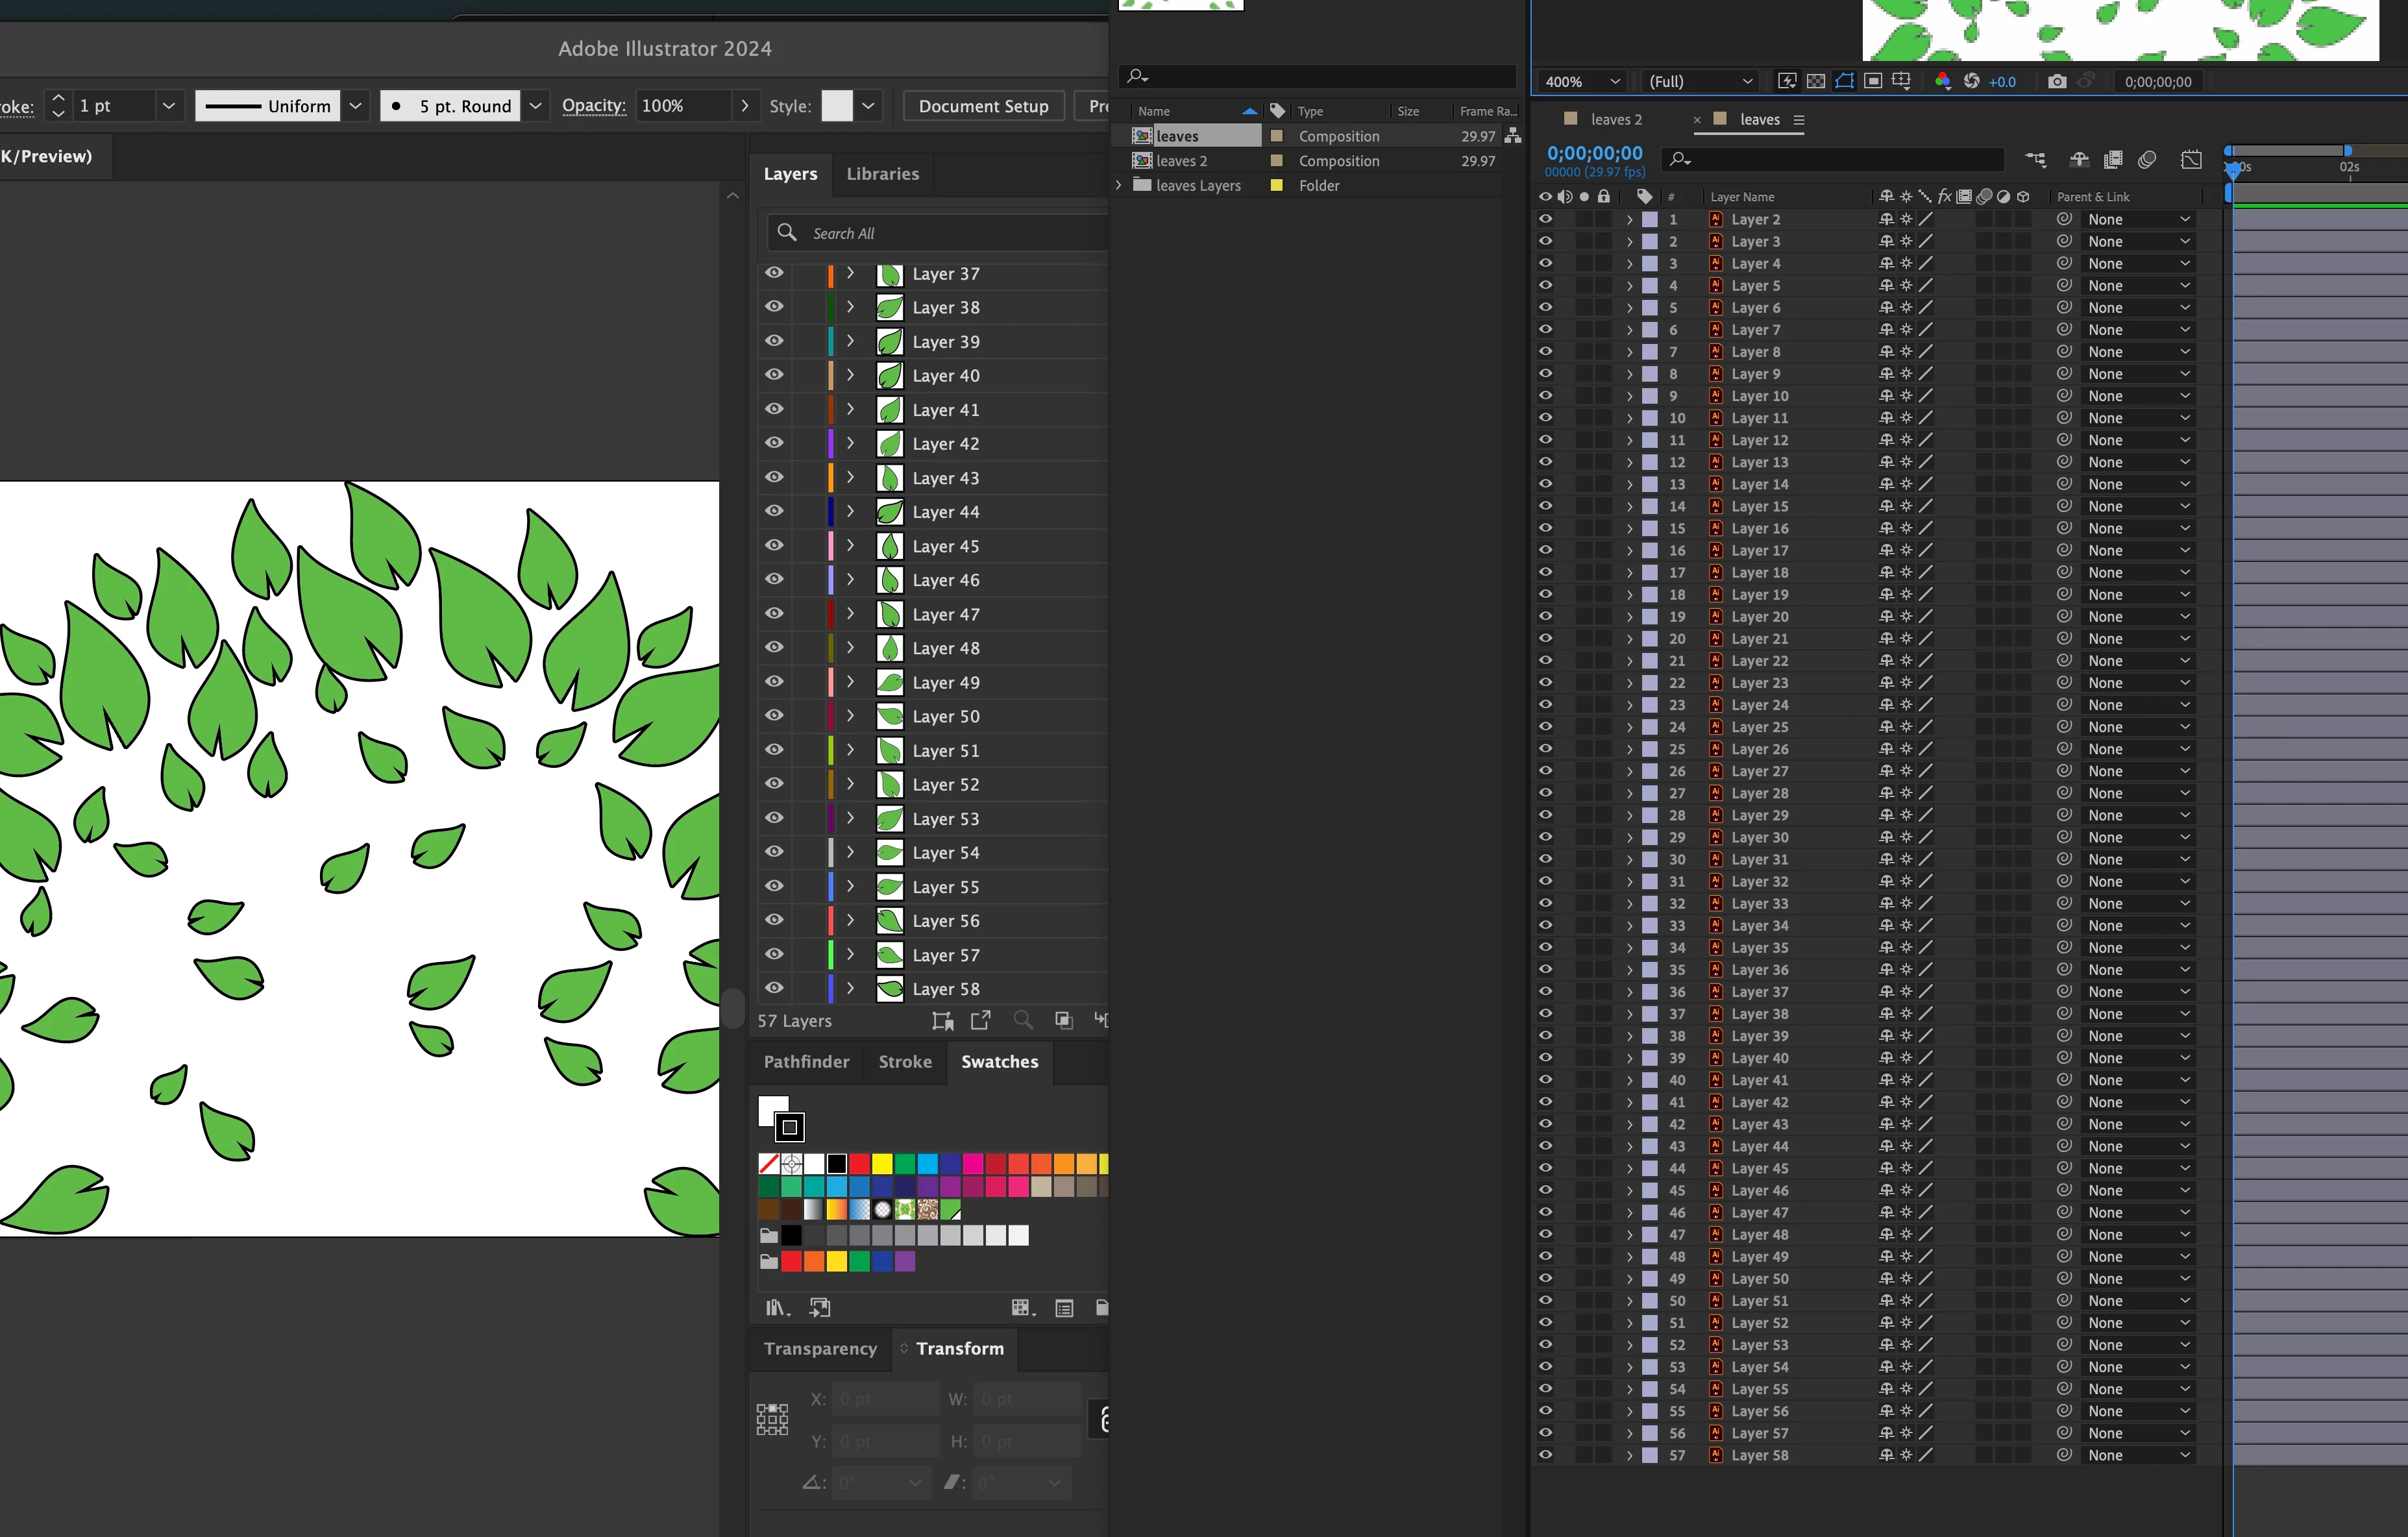Image resolution: width=2408 pixels, height=1537 pixels.
Task: Click the composition mini-flowchart icon
Action: 2035,159
